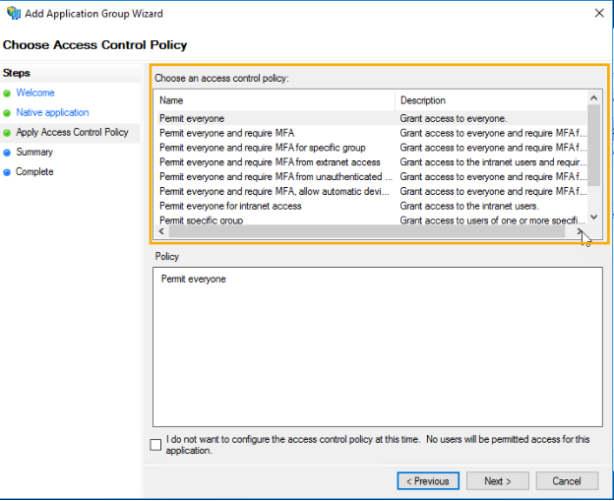Click the blue bullet beside Complete step
The image size is (614, 501).
7,172
